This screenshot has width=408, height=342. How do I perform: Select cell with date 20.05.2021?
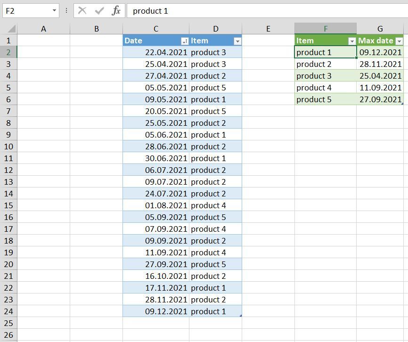coord(156,111)
